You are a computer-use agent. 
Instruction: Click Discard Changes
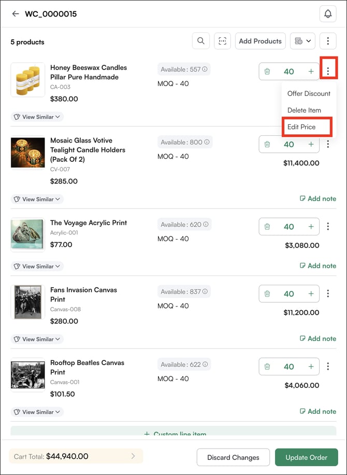pos(233,457)
